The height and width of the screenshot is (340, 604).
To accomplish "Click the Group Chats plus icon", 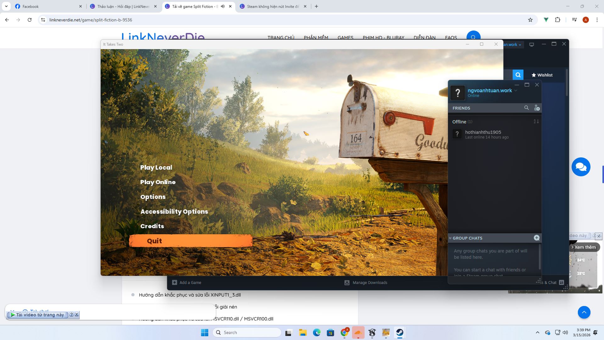I will pyautogui.click(x=537, y=238).
